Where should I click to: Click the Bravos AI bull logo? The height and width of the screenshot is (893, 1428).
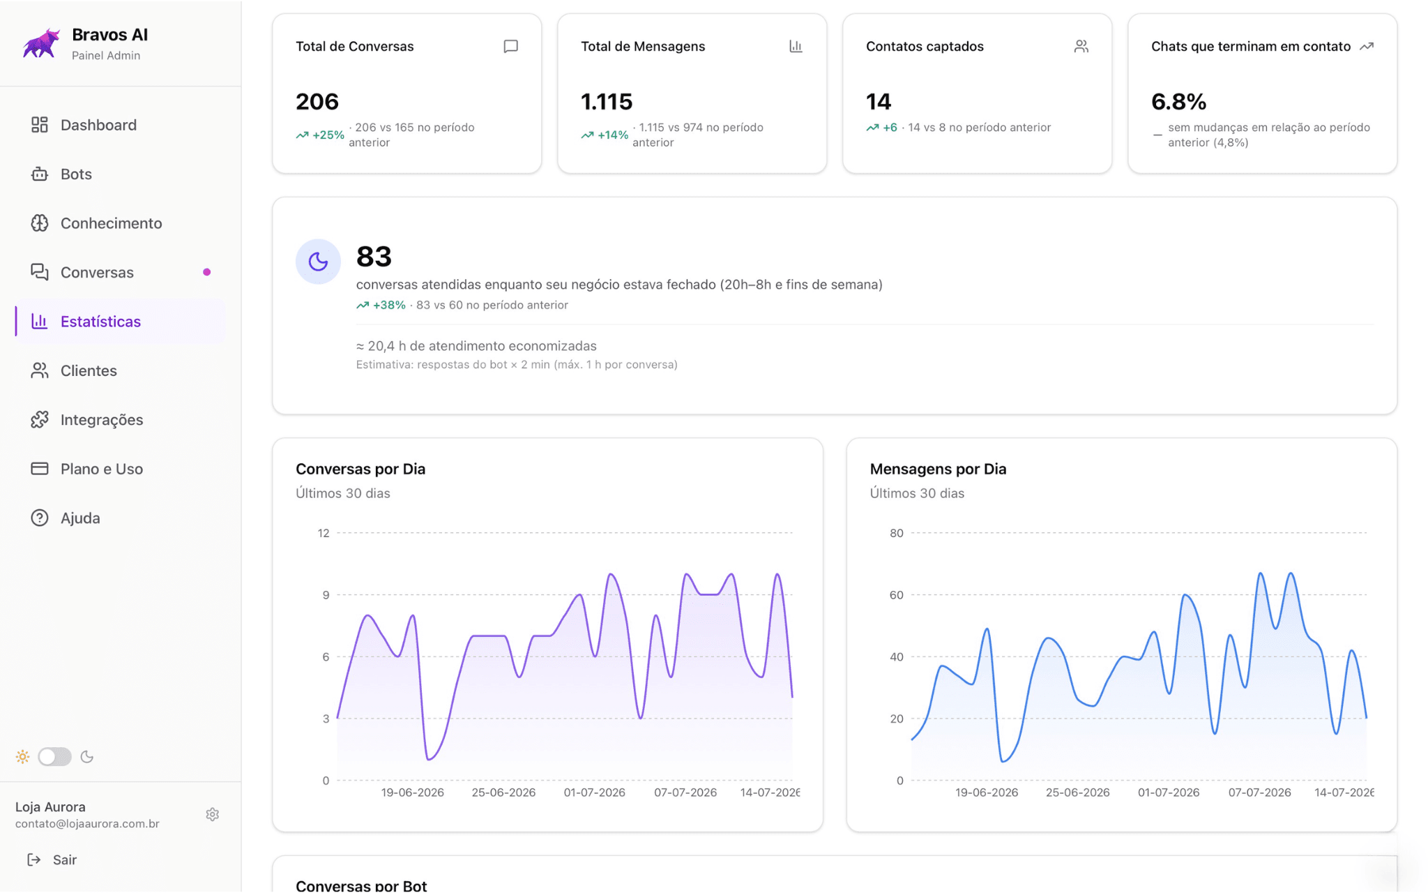click(x=41, y=44)
